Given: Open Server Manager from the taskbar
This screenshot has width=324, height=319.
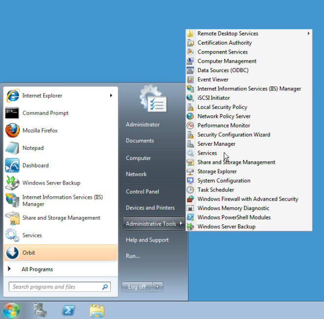Looking at the screenshot, I should (40, 310).
